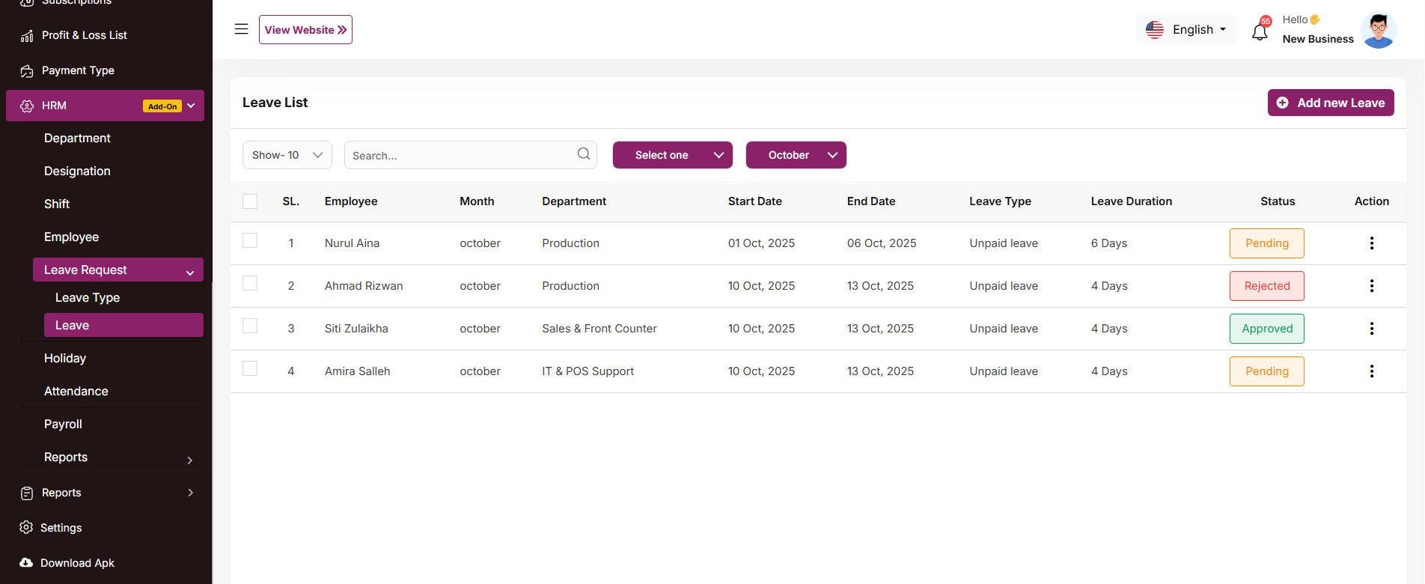This screenshot has width=1425, height=584.
Task: Click the Download Apk cloud icon
Action: click(26, 563)
